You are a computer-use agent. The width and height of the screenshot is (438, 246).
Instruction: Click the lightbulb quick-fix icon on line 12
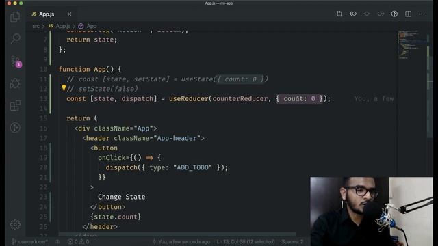pos(64,88)
